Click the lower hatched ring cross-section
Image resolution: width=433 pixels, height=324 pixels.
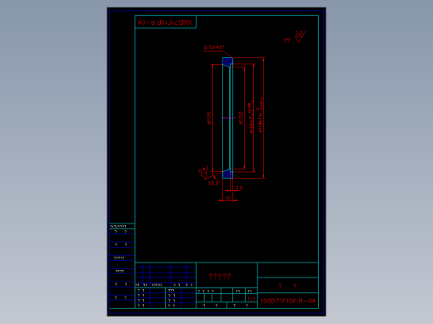point(227,174)
